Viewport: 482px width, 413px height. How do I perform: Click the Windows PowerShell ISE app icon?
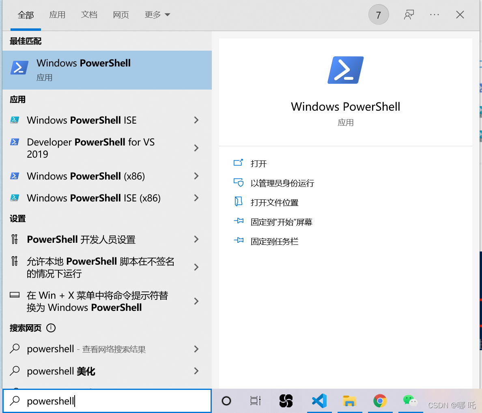[x=15, y=120]
